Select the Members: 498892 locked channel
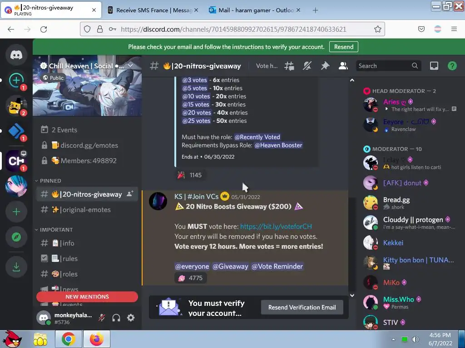465x348 pixels. [x=87, y=161]
